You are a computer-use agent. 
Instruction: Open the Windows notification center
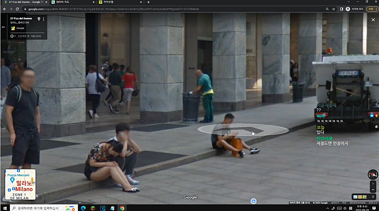click(374, 208)
